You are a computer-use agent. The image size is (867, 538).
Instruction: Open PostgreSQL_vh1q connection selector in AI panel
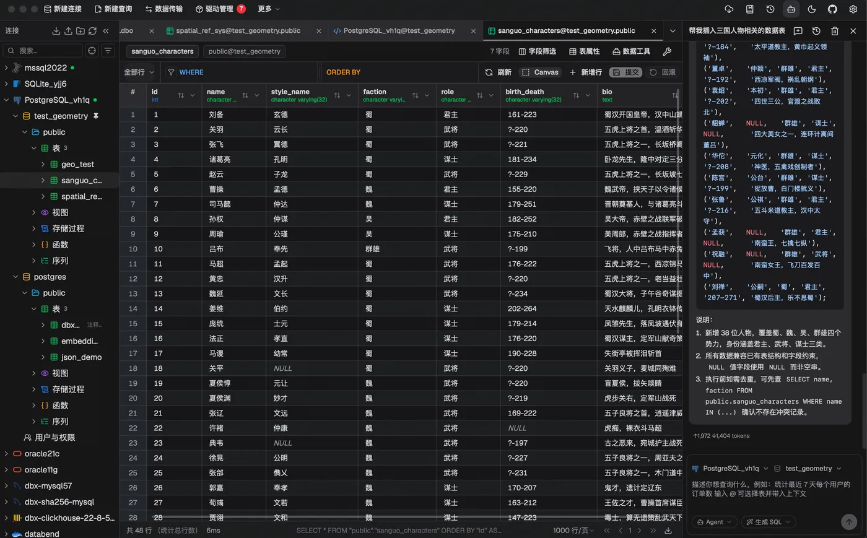coord(730,469)
